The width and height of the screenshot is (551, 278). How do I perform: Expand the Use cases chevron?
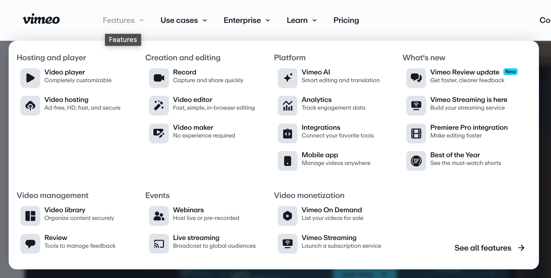click(x=205, y=20)
